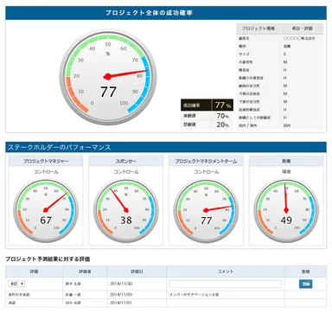Click the サイズ value S
The width and height of the screenshot is (332, 313).
[284, 54]
